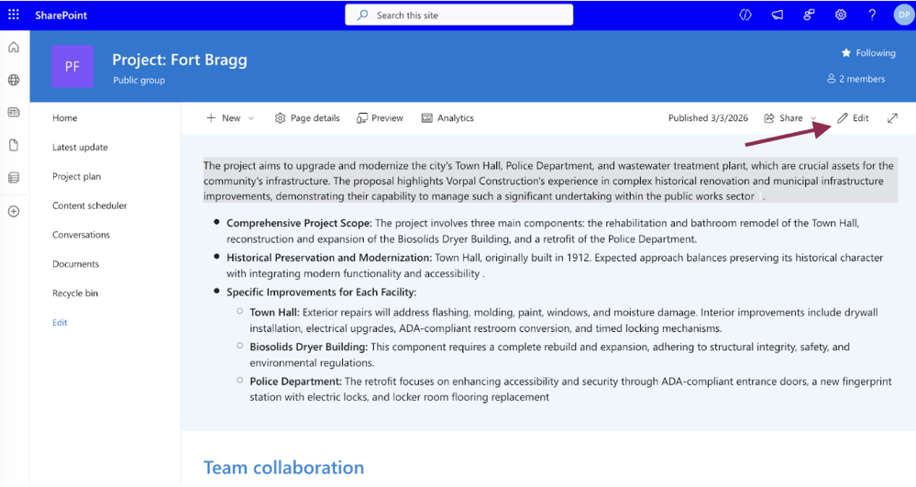Focus the Search this site box
This screenshot has width=916, height=487.
pyautogui.click(x=458, y=16)
